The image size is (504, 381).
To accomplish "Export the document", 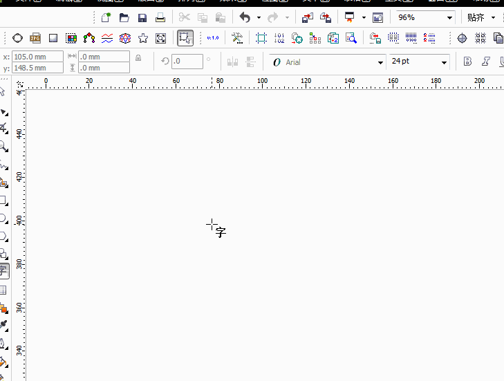I will [326, 18].
